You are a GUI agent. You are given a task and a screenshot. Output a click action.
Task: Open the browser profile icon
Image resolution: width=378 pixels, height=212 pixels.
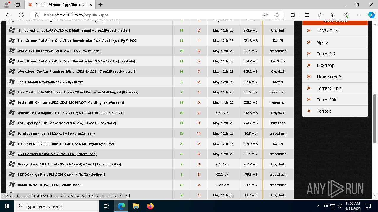pyautogui.click(x=7, y=5)
